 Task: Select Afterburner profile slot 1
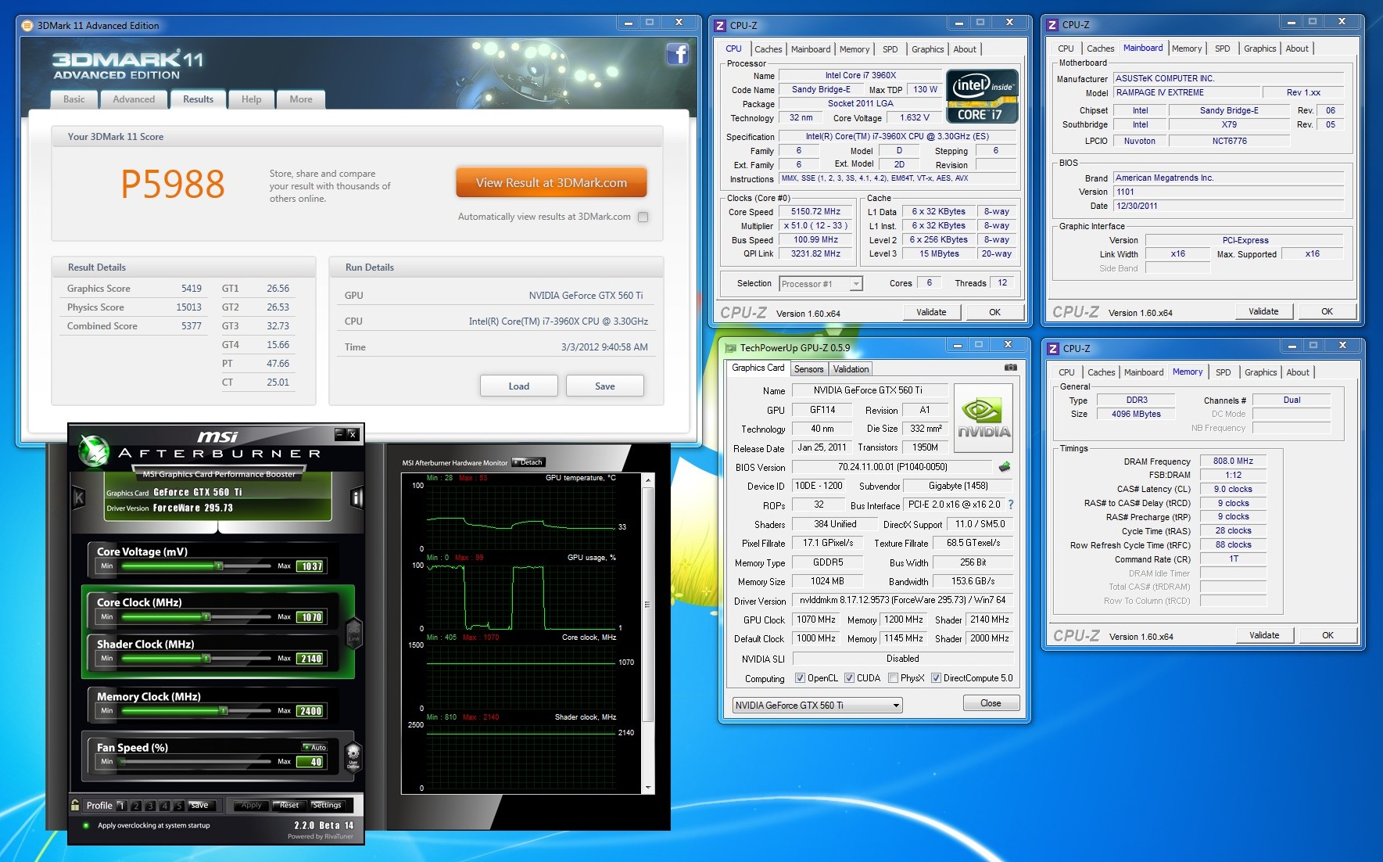click(x=121, y=805)
